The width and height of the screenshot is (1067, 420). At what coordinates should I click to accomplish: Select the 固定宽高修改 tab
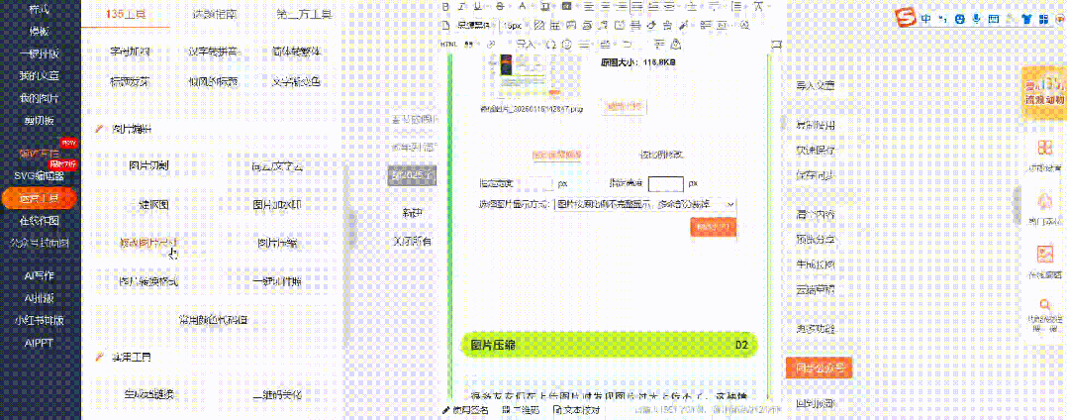click(556, 156)
